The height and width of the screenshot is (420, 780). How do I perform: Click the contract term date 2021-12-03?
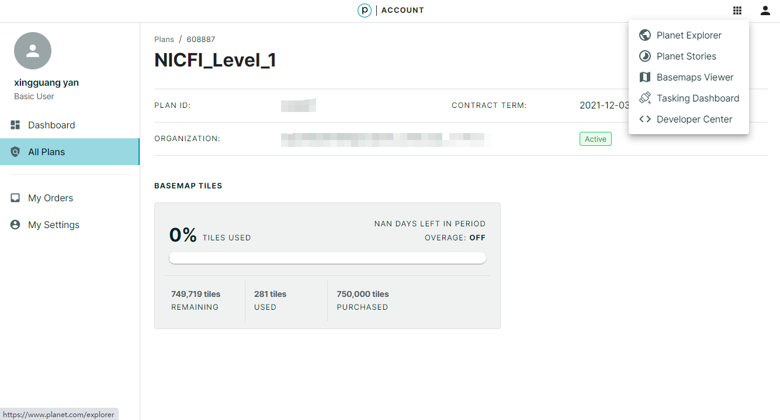point(604,106)
